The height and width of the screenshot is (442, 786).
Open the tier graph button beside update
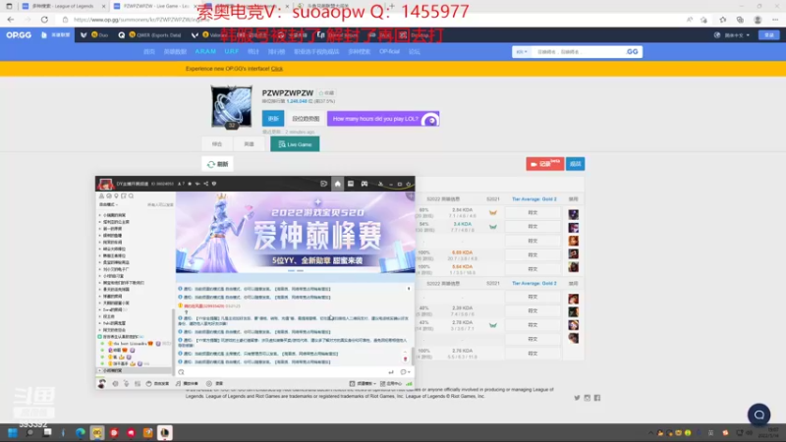pyautogui.click(x=306, y=119)
